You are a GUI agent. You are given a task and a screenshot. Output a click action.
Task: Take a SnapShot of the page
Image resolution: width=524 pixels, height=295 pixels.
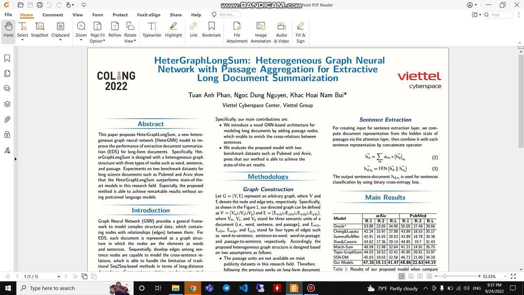(x=39, y=31)
